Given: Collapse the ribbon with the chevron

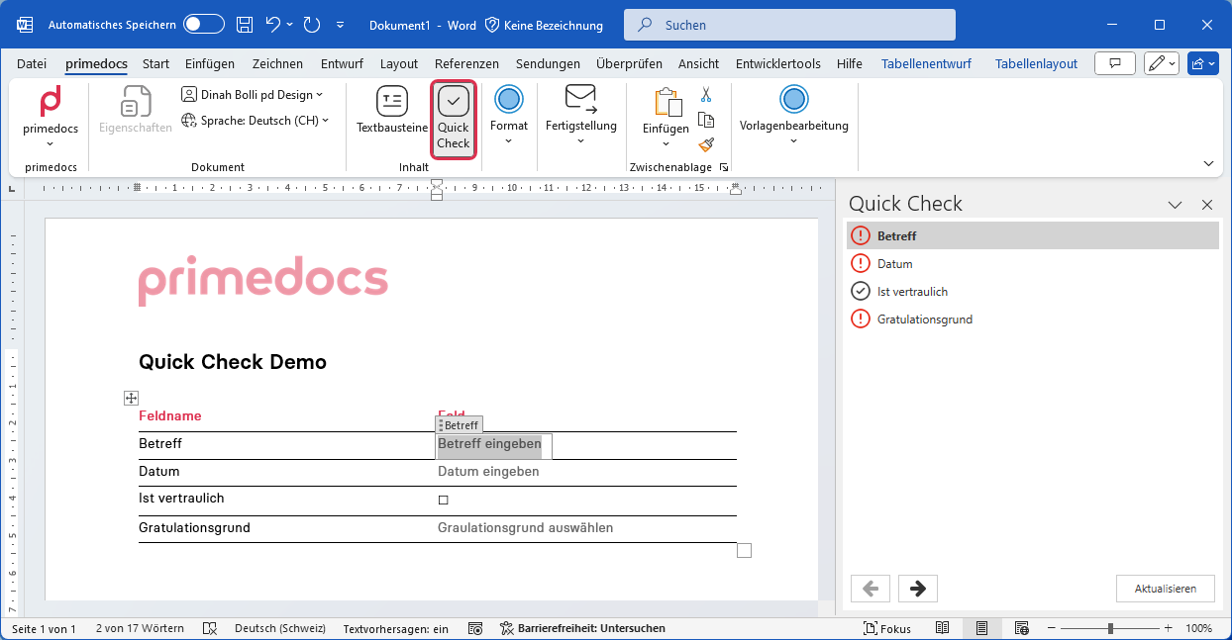Looking at the screenshot, I should [x=1208, y=163].
